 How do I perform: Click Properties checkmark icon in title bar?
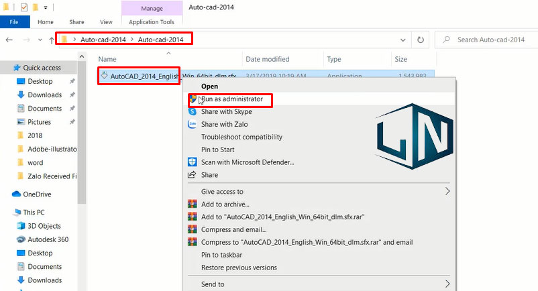(24, 7)
